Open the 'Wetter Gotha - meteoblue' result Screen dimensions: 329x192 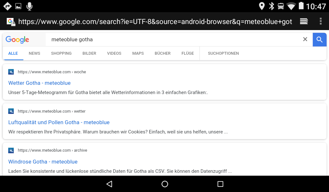(40, 83)
